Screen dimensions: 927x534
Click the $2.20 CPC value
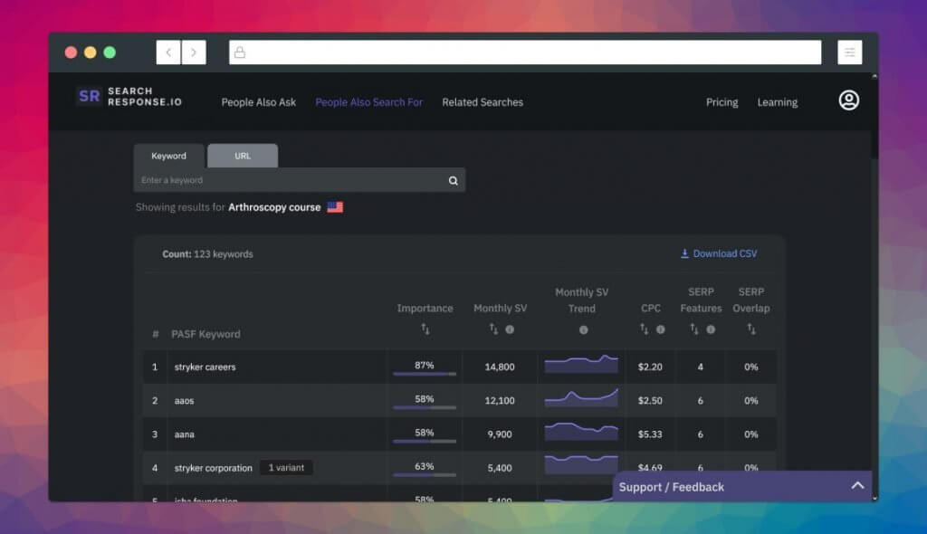point(650,367)
